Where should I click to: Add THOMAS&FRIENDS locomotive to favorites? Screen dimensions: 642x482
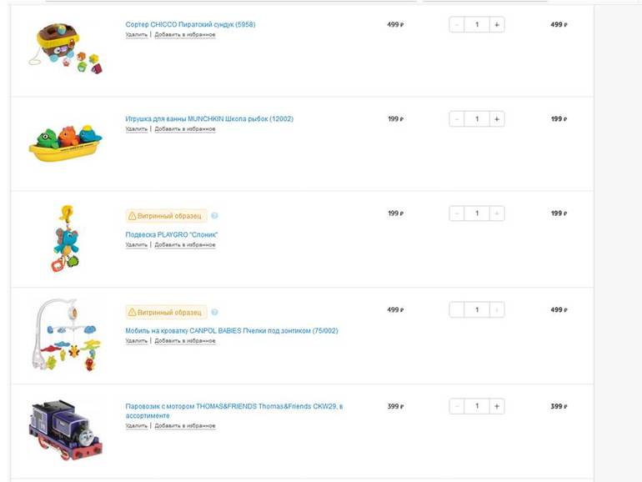[184, 426]
